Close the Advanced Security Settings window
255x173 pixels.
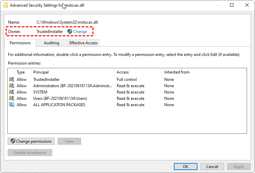coord(247,5)
